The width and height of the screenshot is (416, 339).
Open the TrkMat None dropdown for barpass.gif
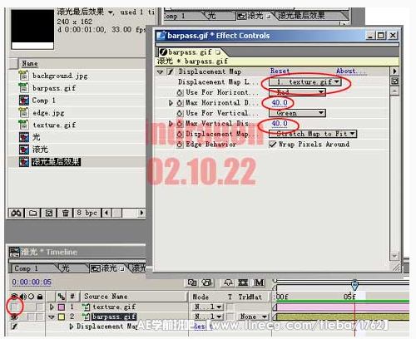(254, 317)
